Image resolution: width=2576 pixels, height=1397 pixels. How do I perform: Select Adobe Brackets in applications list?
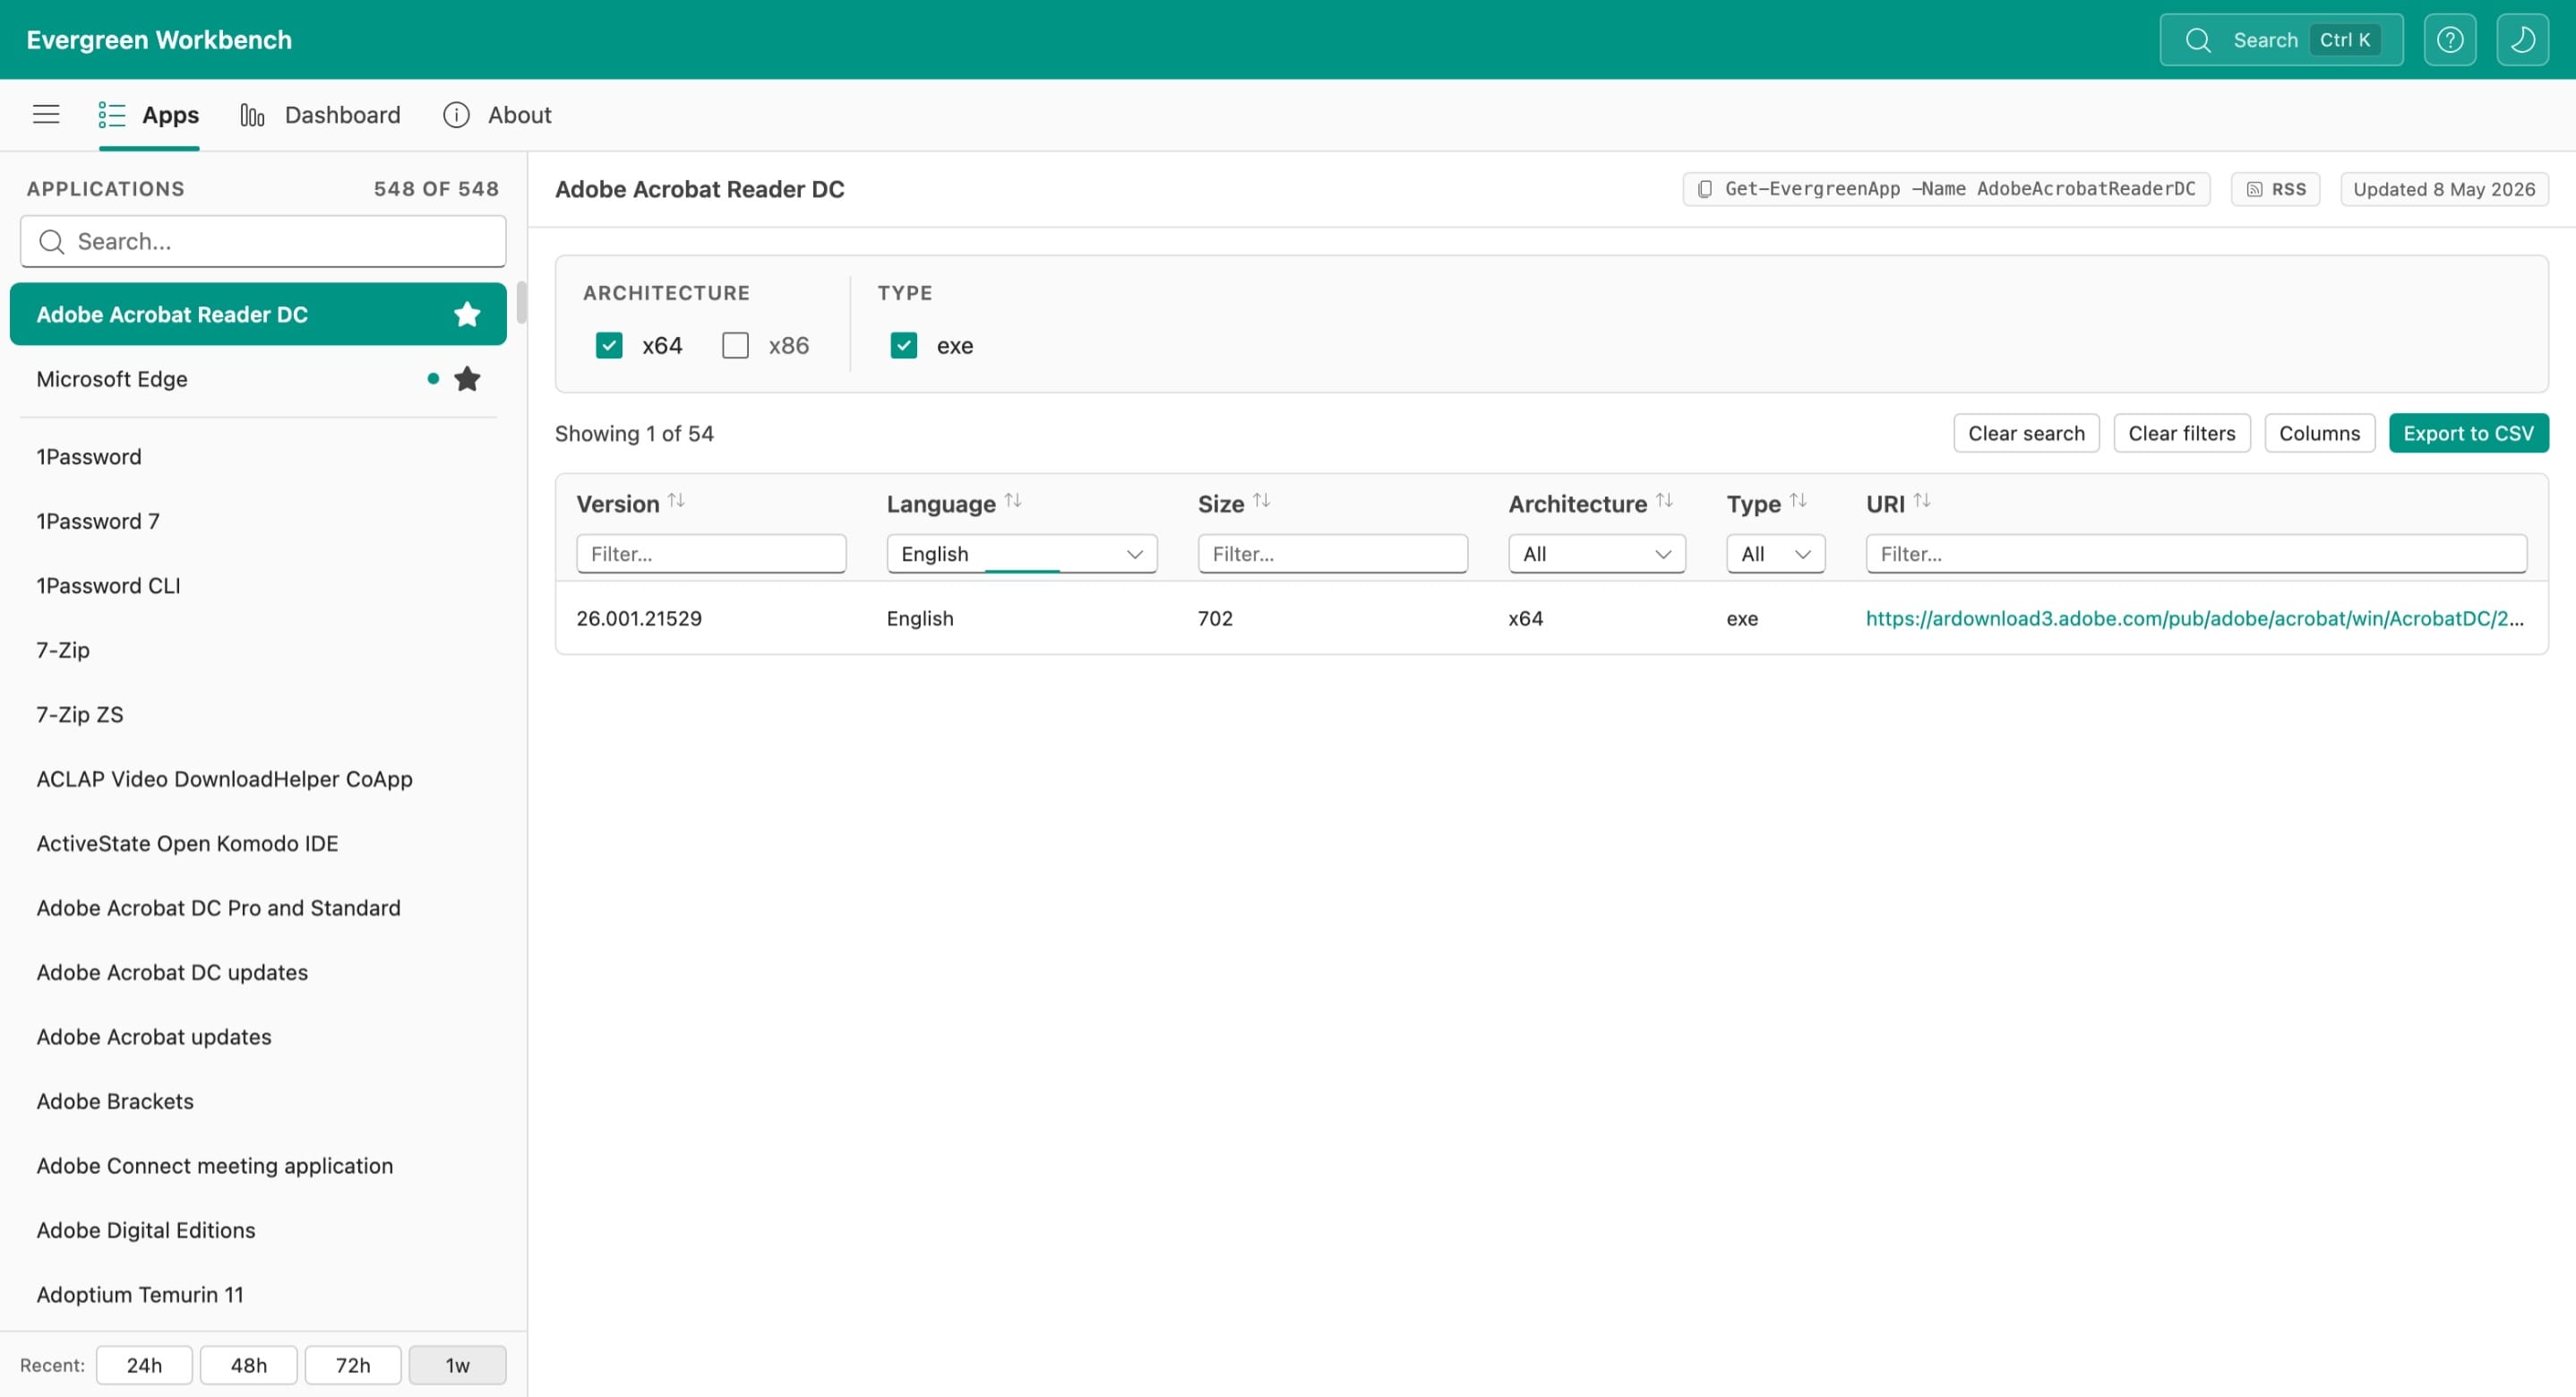[x=258, y=1102]
